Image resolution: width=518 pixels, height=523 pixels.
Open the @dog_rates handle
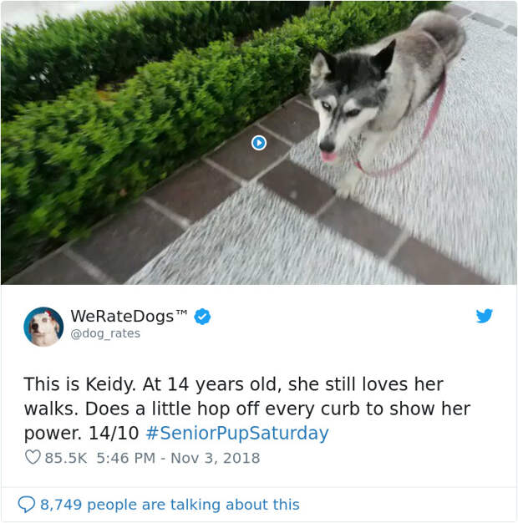(105, 333)
